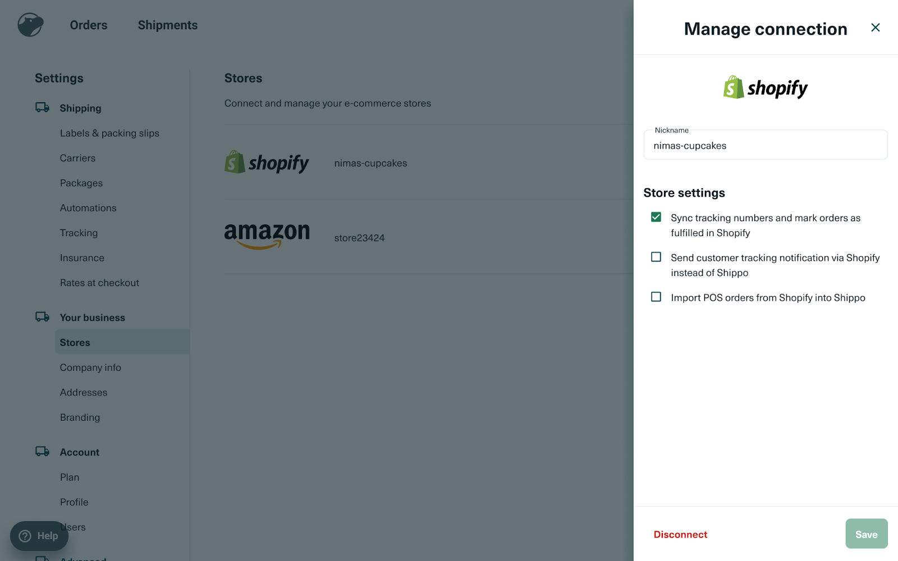Open the Shipments tab
898x561 pixels.
point(168,25)
